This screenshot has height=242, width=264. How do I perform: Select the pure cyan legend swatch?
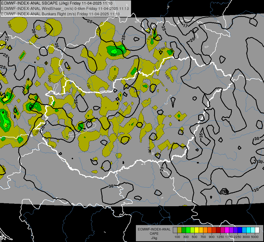(249, 230)
